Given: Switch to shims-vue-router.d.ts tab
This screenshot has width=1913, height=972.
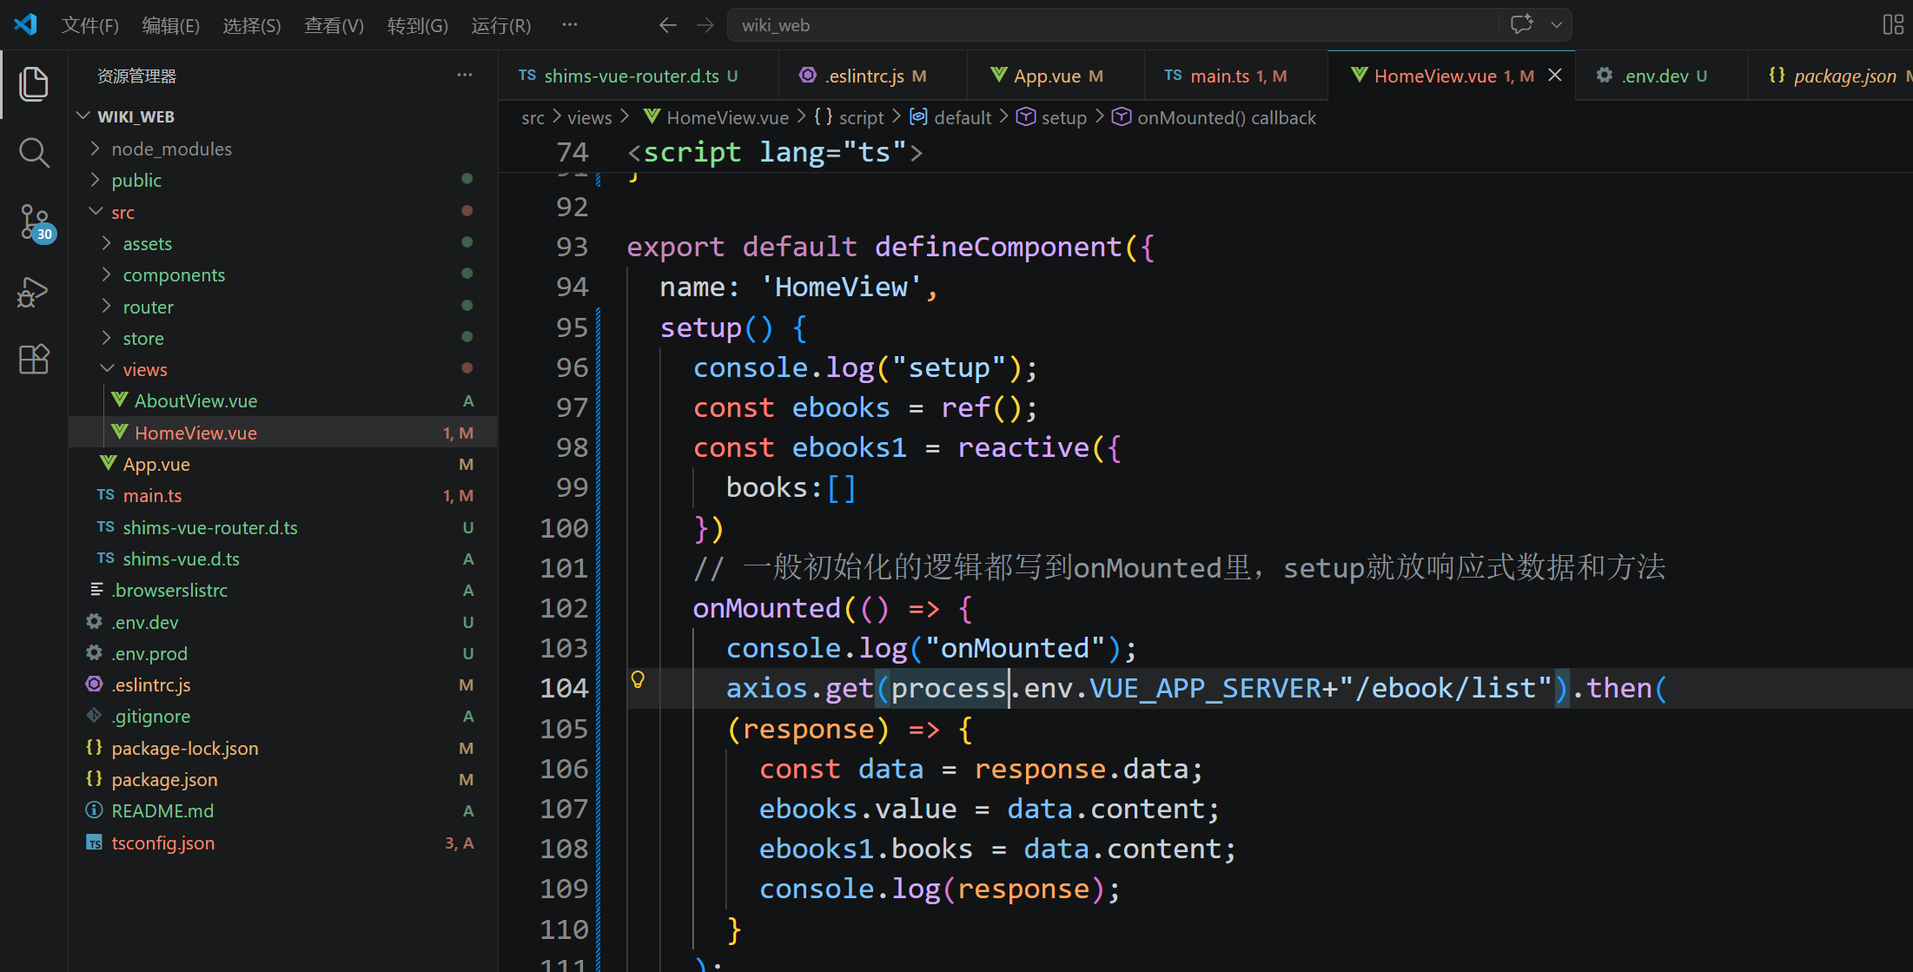Looking at the screenshot, I should point(639,76).
